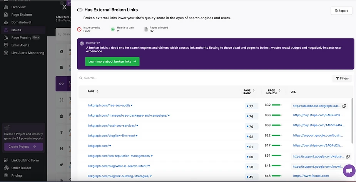Close the issue detail panel with X

65,7
